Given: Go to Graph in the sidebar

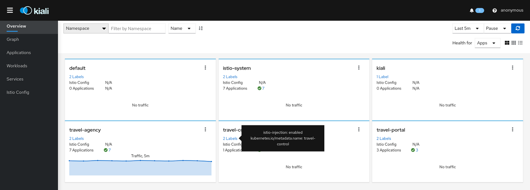Looking at the screenshot, I should (29, 39).
